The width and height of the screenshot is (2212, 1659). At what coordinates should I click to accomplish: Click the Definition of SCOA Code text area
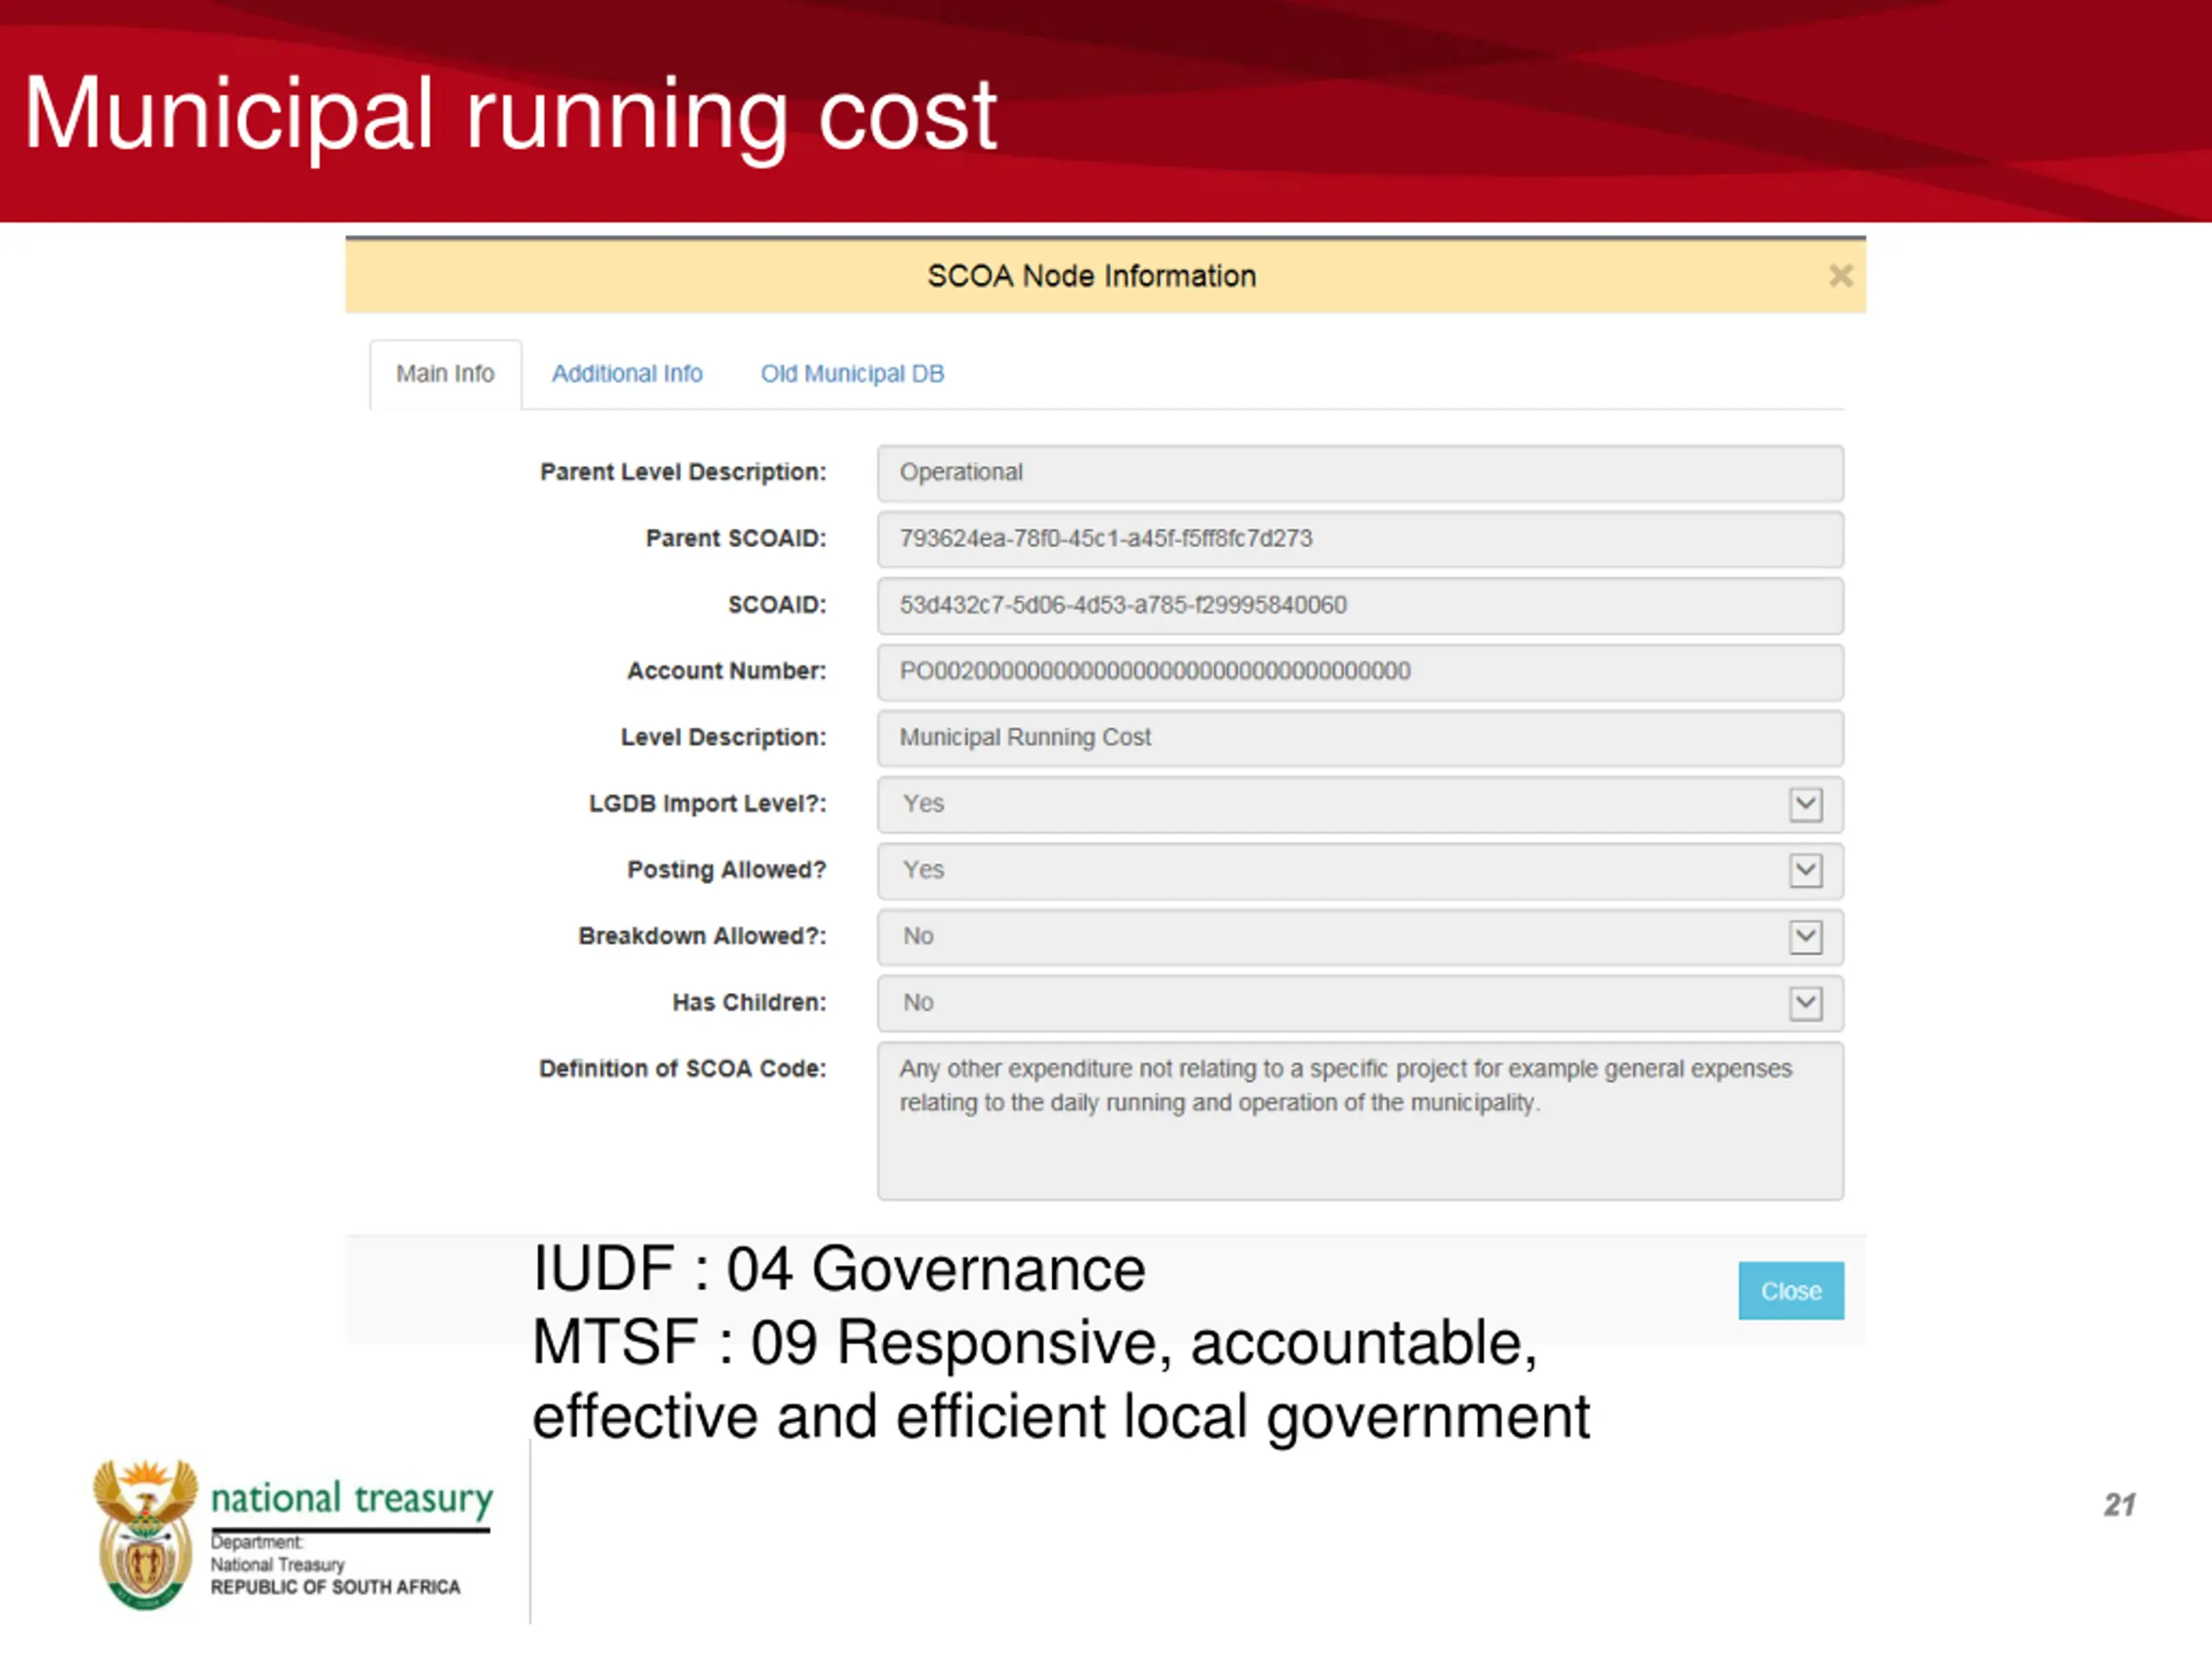point(1360,1121)
